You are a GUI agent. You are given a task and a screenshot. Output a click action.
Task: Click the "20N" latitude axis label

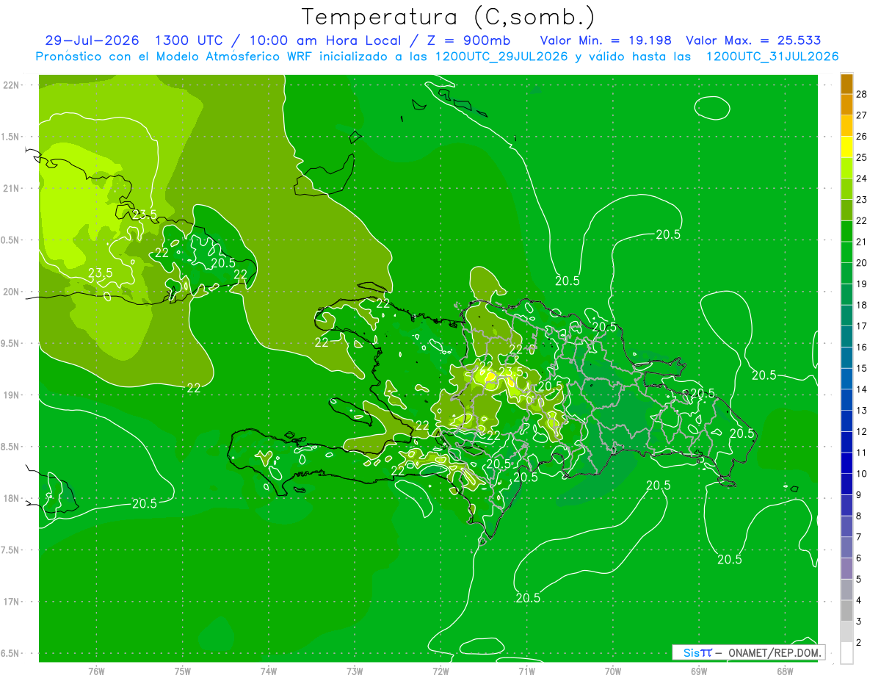point(12,292)
